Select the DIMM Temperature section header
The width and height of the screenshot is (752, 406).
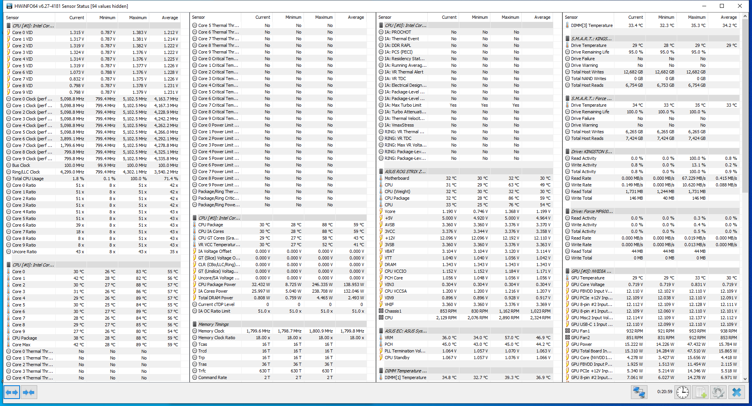tap(465, 371)
